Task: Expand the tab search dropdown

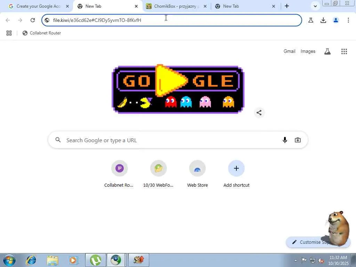Action: coord(315,6)
